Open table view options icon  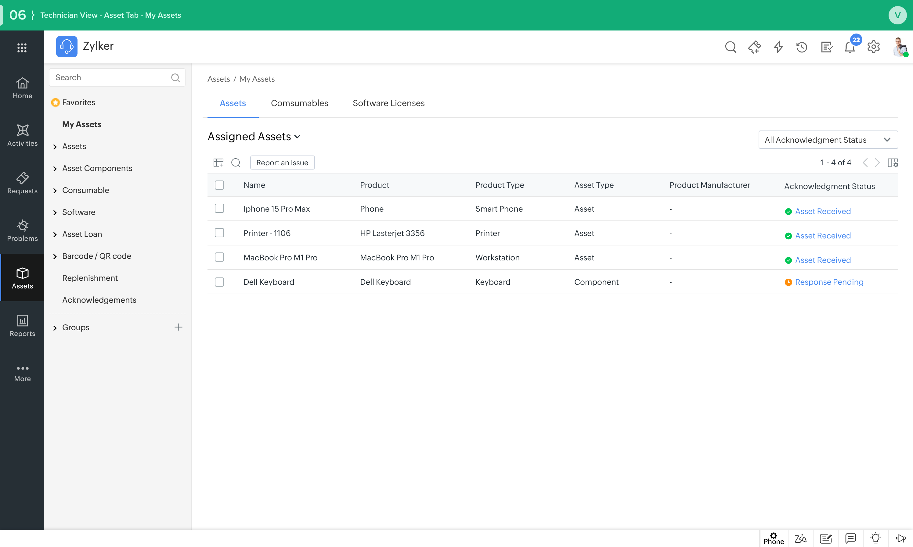[218, 163]
